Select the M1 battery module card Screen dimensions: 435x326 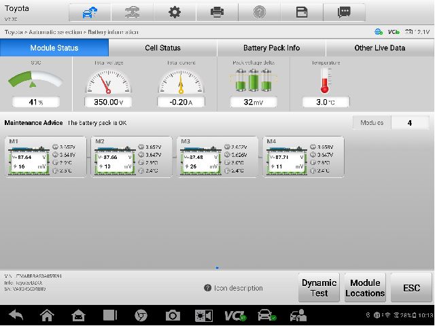[47, 157]
